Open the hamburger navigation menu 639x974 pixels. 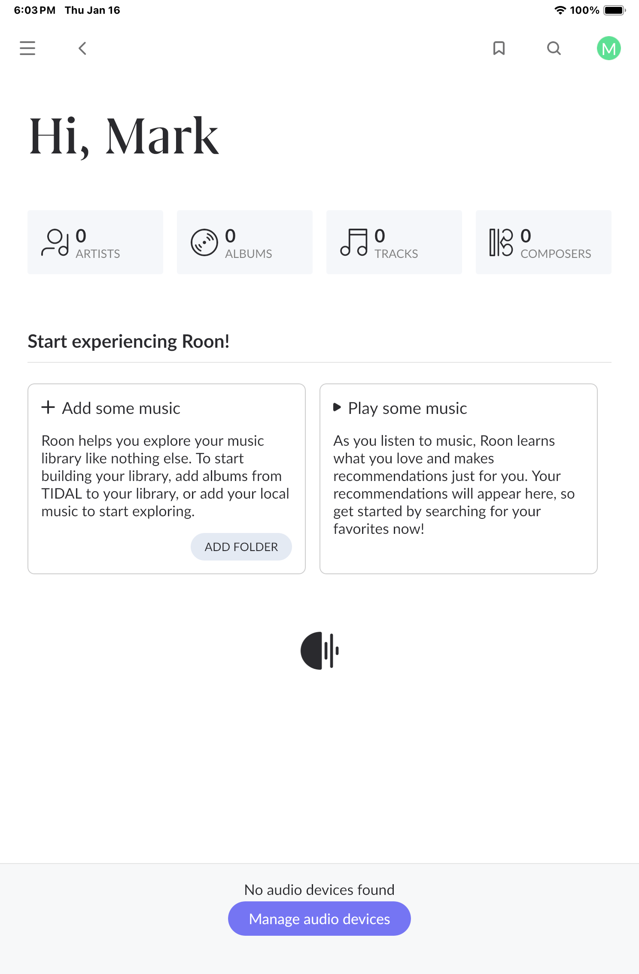coord(27,48)
